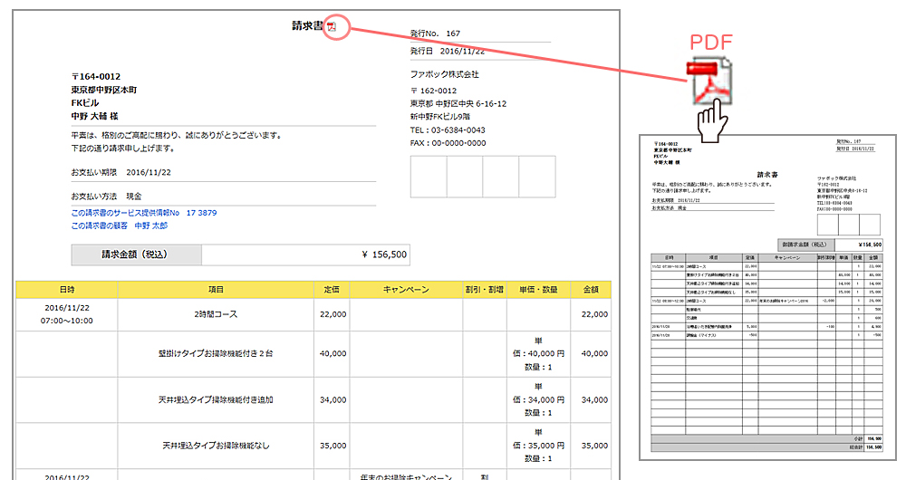Click the 単価・数量 column header
The width and height of the screenshot is (906, 480).
(x=538, y=290)
